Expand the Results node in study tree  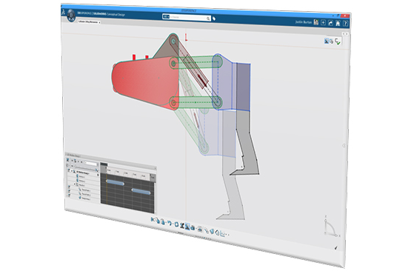pos(75,184)
